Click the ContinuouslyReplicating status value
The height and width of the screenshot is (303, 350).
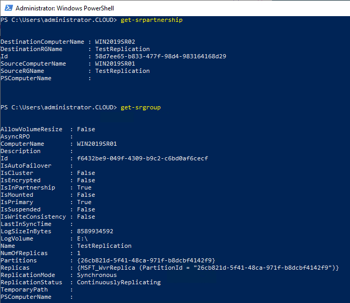(x=119, y=282)
